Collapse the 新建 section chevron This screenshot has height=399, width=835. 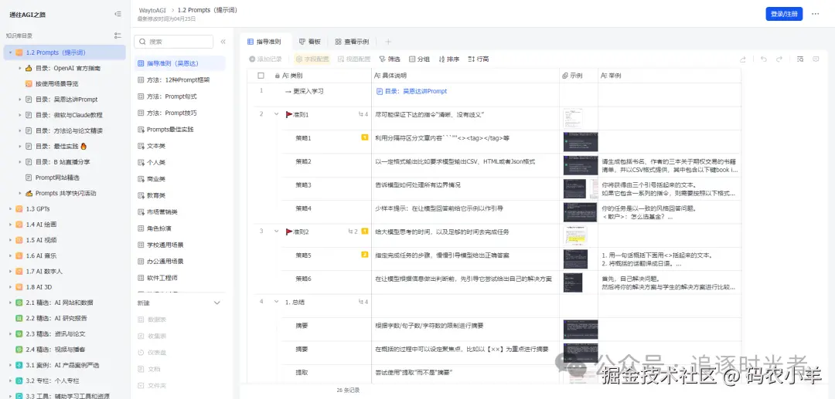tap(216, 303)
